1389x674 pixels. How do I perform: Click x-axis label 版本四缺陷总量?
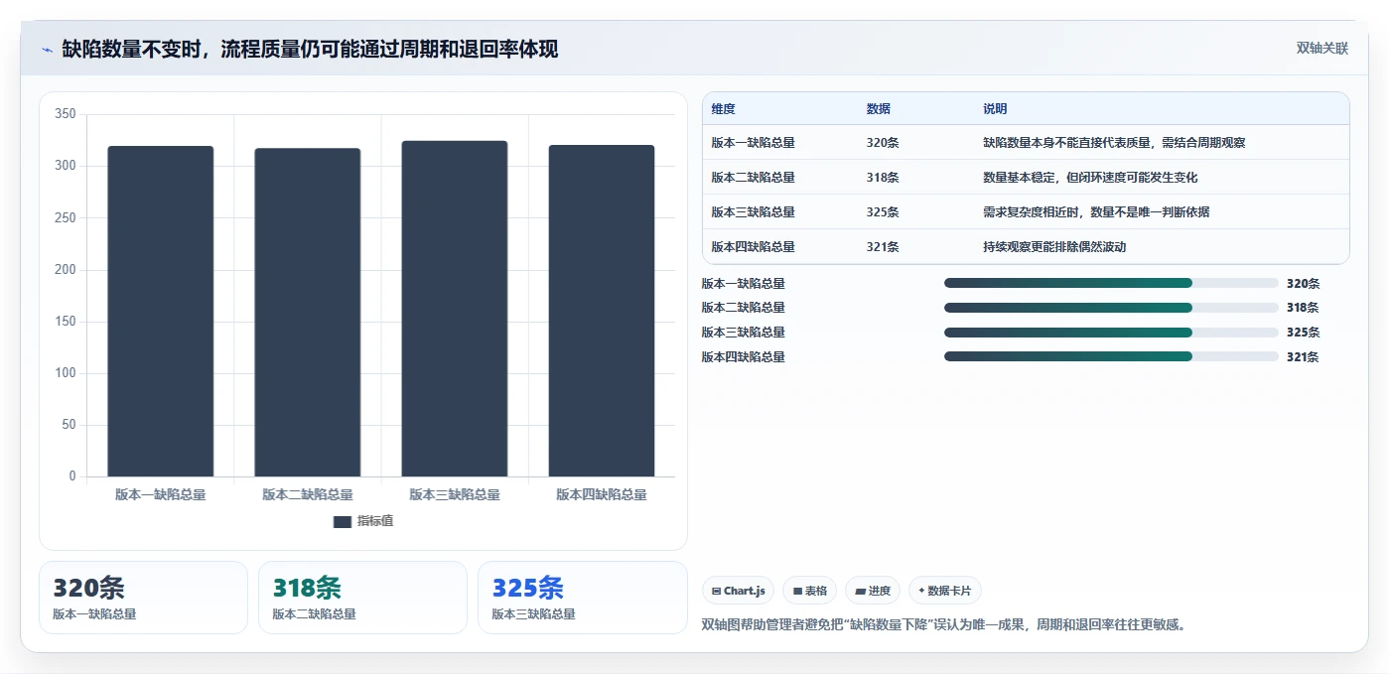pos(602,494)
